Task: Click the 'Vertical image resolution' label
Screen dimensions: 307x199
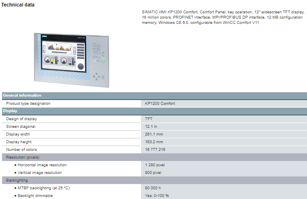Action: 40,173
